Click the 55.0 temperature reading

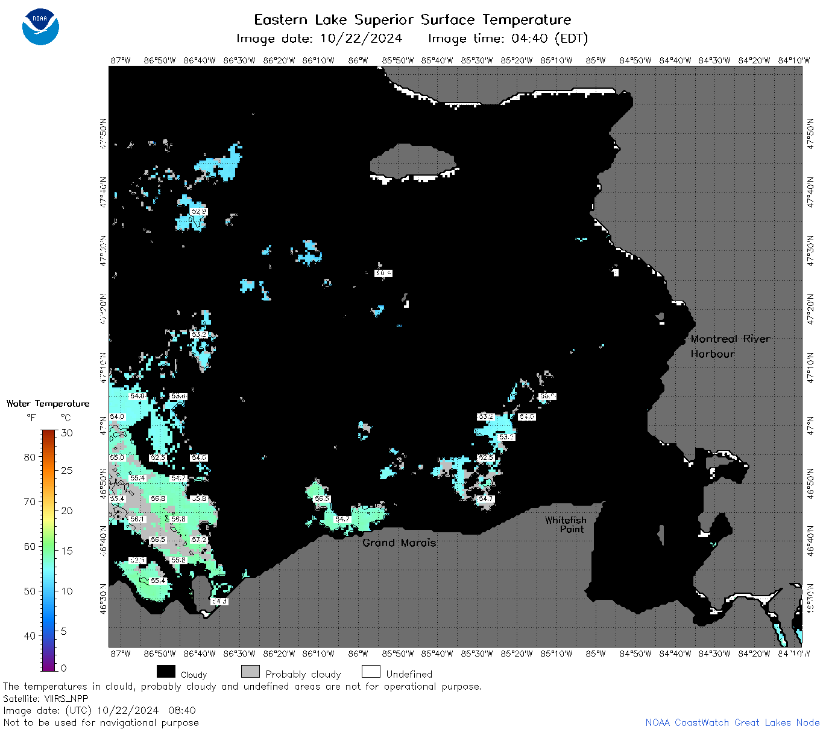tap(117, 457)
